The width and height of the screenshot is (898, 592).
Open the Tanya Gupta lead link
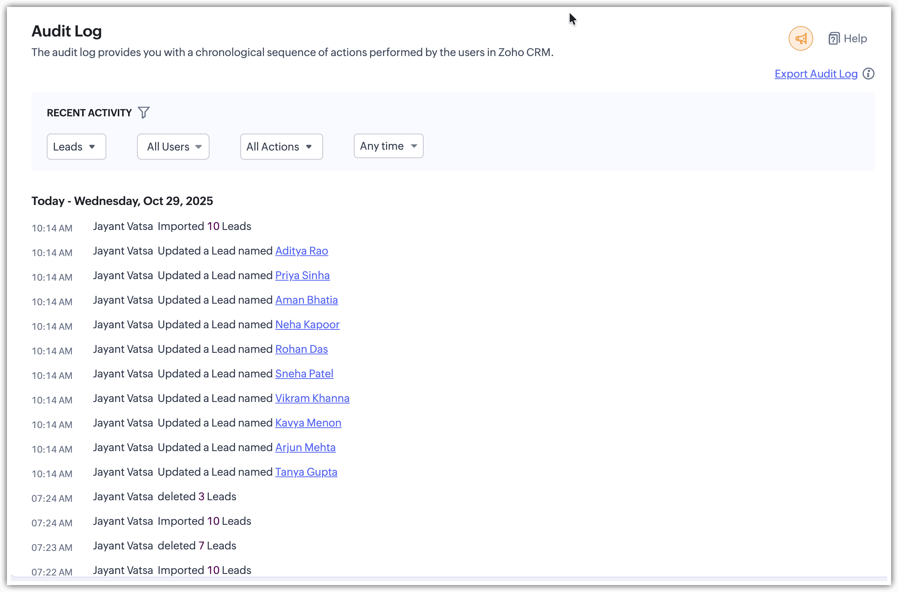[306, 472]
